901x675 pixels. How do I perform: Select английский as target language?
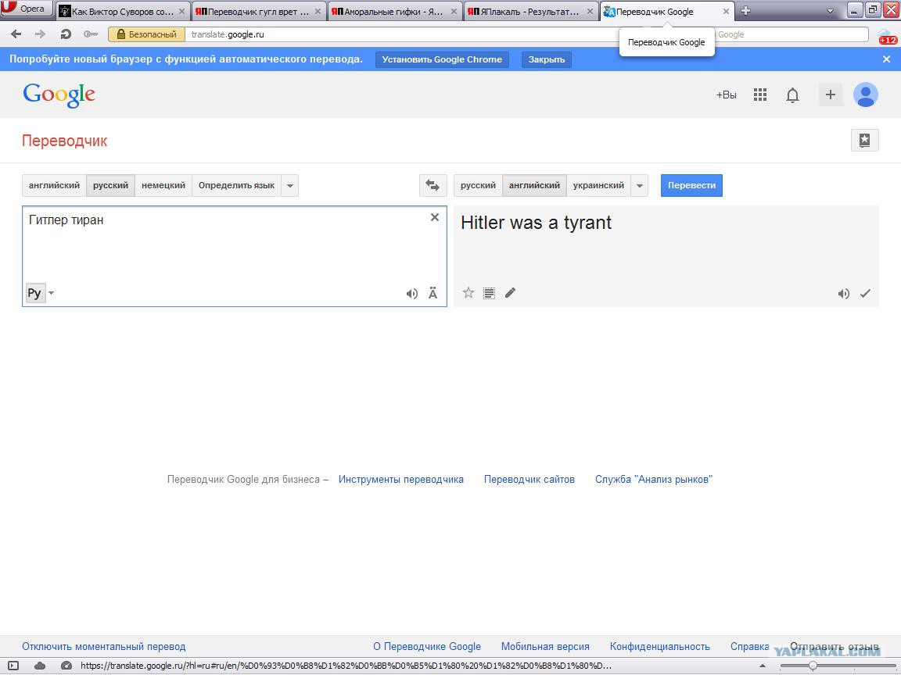pos(534,185)
